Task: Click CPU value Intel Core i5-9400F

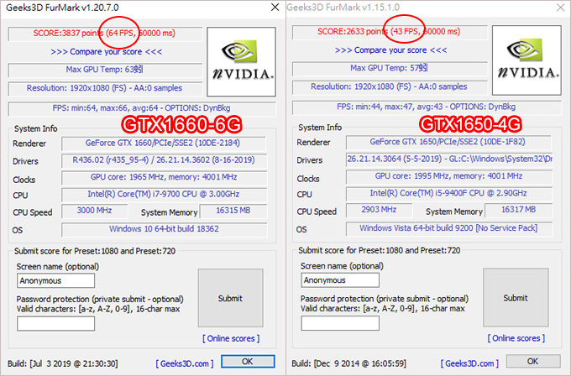Action: point(449,193)
